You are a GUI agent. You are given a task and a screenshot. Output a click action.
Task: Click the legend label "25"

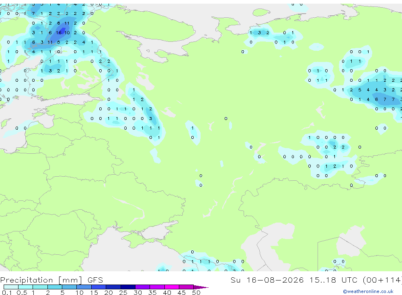123,293
